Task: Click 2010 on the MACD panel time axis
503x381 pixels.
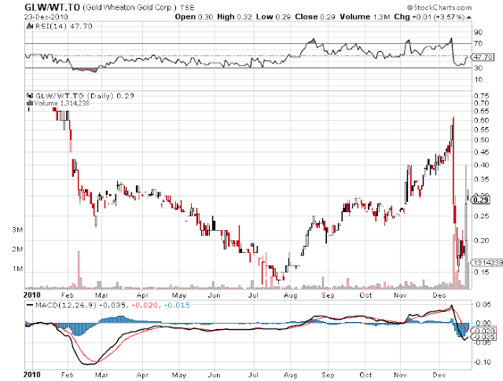Action: 32,375
